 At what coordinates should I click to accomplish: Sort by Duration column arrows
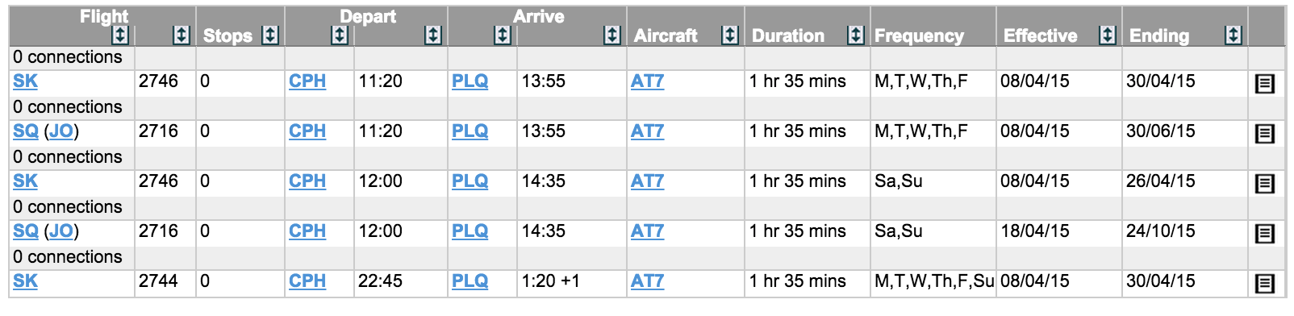click(856, 35)
